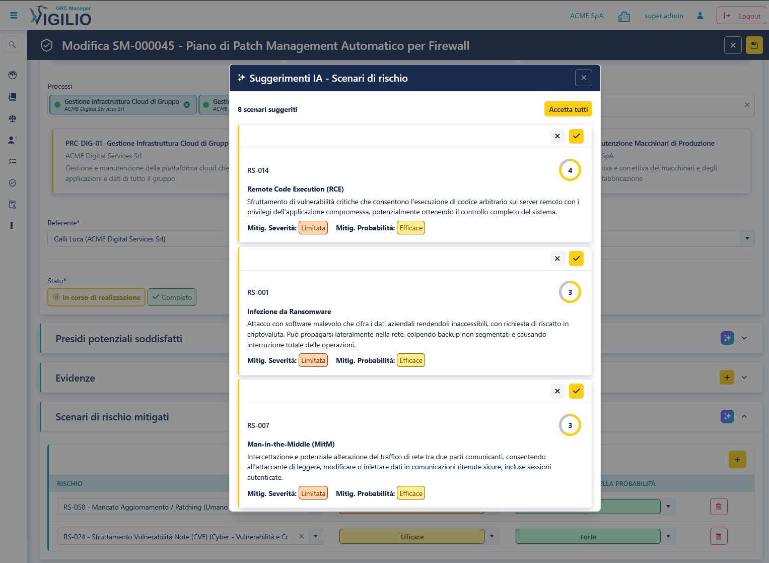Click PRC-DIG-01 process card
Screen dimensions: 769x563
click(141, 161)
